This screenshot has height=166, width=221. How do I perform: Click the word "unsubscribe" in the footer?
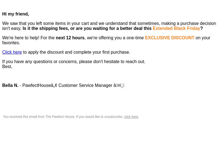pyautogui.click(x=114, y=117)
